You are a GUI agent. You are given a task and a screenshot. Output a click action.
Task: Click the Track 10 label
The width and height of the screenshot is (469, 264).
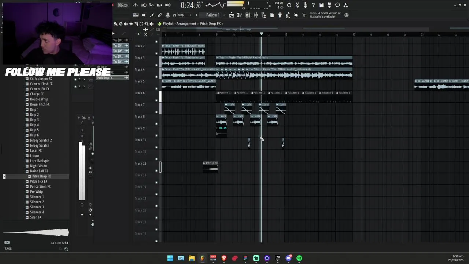[x=140, y=140]
